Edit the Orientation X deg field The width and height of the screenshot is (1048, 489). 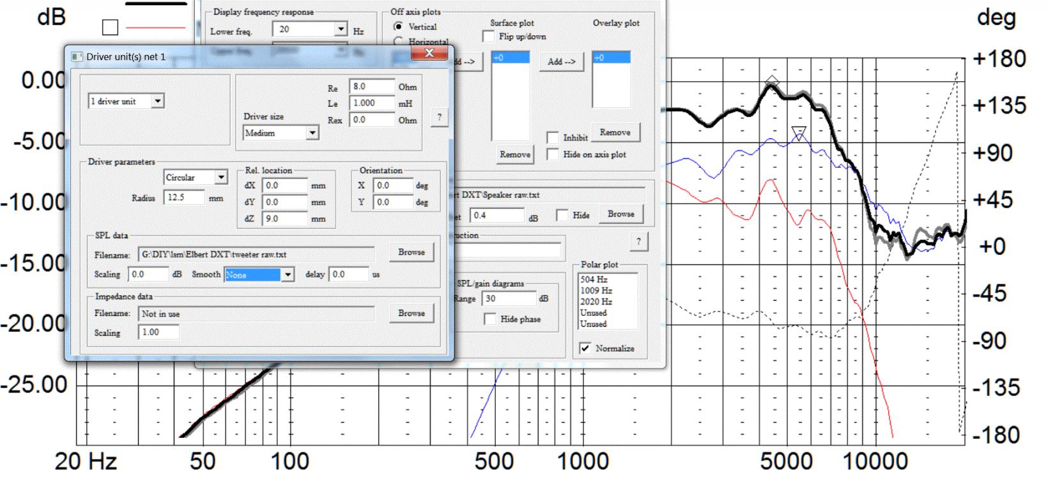[x=393, y=185]
